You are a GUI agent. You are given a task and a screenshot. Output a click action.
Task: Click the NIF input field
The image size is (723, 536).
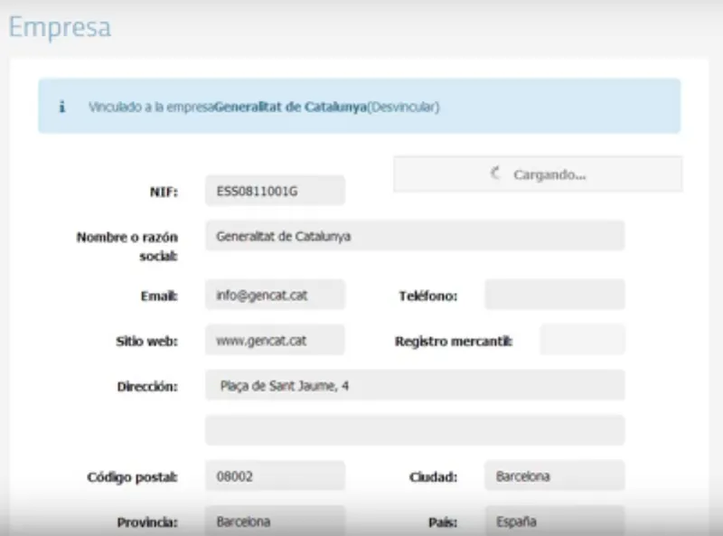coord(275,191)
